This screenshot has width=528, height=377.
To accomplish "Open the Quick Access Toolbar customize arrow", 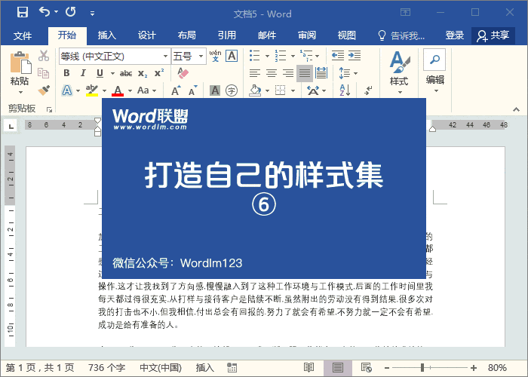I will pos(92,14).
